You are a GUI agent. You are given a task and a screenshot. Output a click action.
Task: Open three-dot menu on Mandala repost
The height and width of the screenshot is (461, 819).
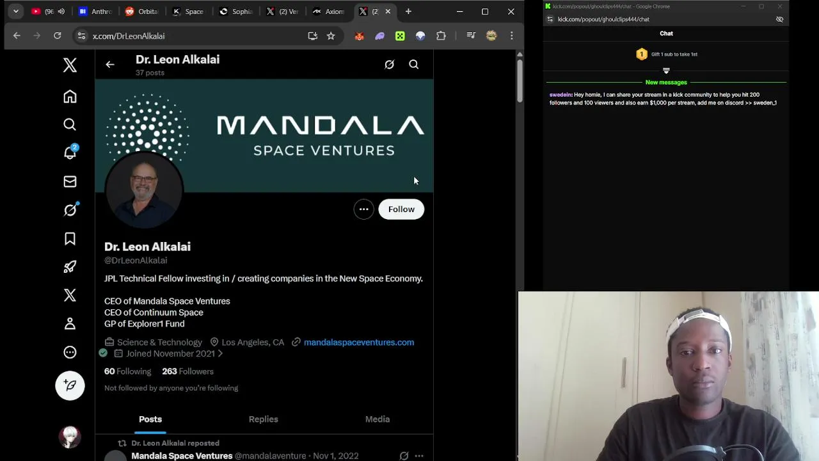[x=419, y=456]
